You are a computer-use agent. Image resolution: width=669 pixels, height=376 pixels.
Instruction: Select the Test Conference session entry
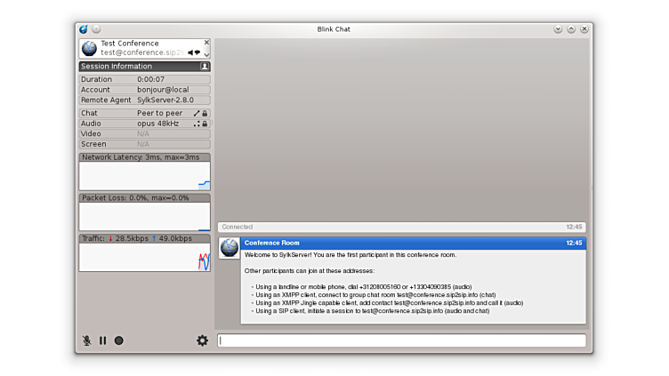[133, 48]
